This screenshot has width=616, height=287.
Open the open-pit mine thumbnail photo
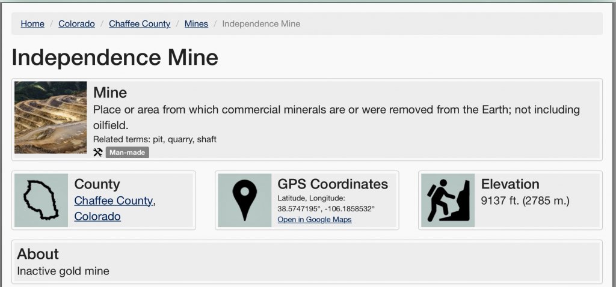[x=51, y=117]
